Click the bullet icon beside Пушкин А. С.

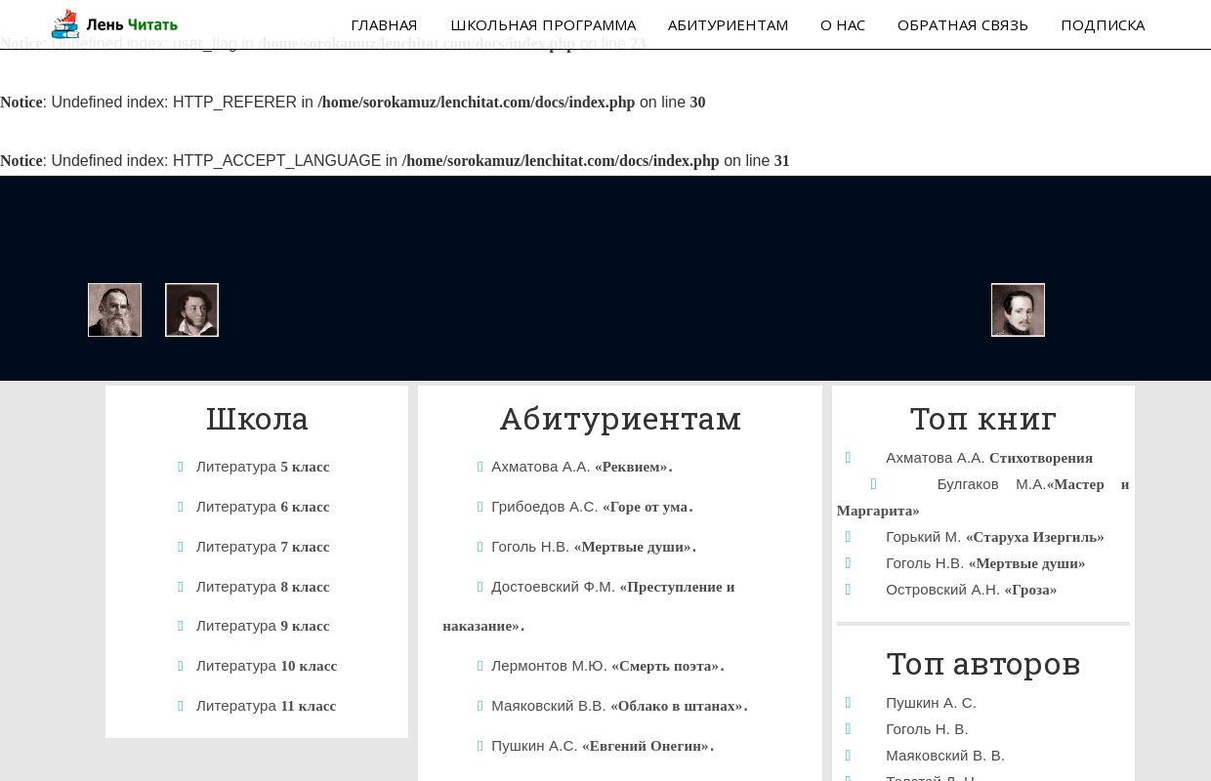[848, 703]
